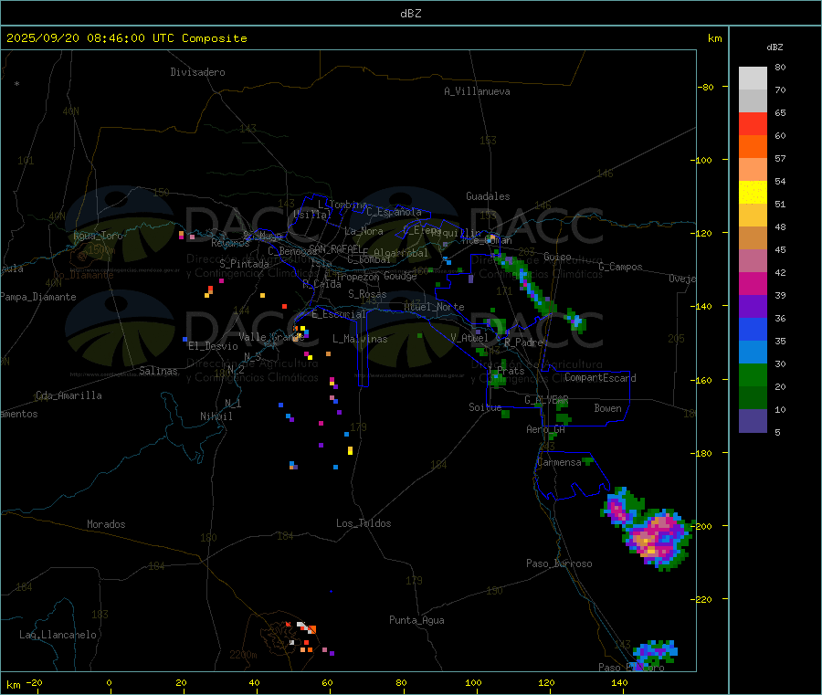The height and width of the screenshot is (695, 822).
Task: Click the Lag.Llancanelo label
Action: click(58, 636)
